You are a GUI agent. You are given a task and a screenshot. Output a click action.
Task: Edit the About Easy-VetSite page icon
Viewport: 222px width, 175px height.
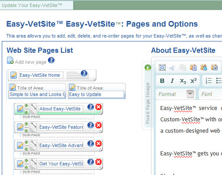tap(20, 109)
